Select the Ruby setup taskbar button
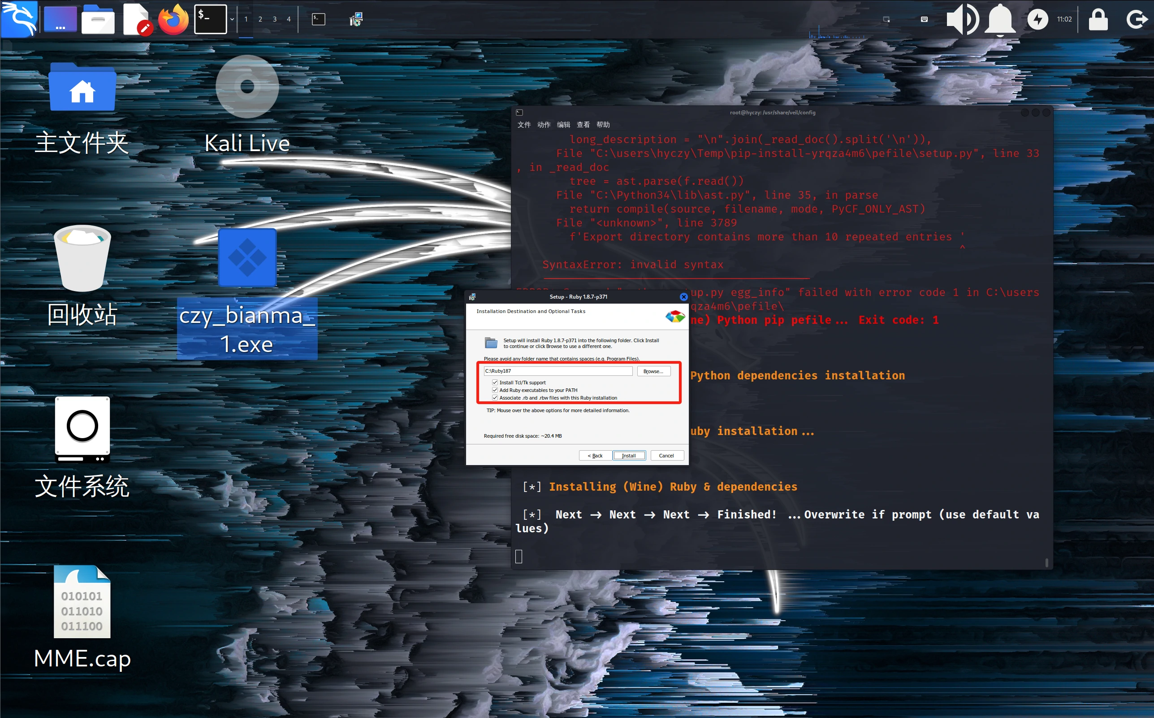This screenshot has width=1154, height=718. (356, 19)
